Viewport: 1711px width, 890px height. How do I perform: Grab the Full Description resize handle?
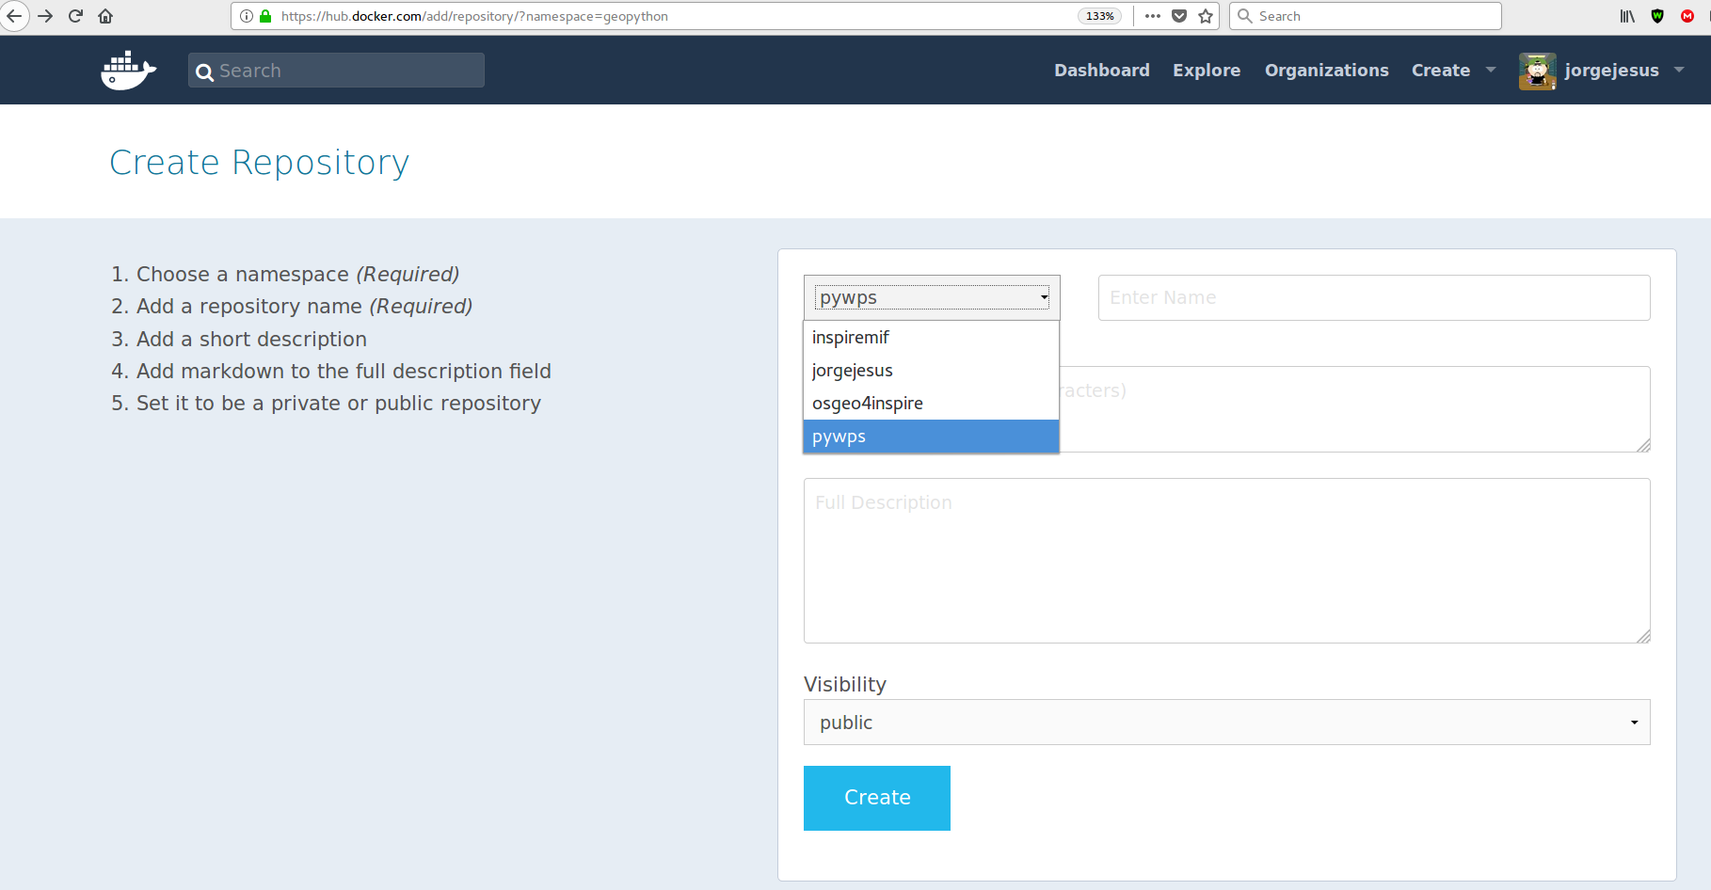click(1643, 636)
